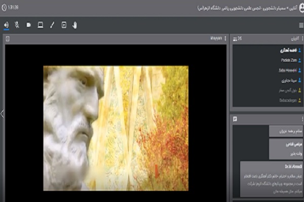The image size is (304, 202).
Task: Toggle the speaker audio icon
Action: 7,25
